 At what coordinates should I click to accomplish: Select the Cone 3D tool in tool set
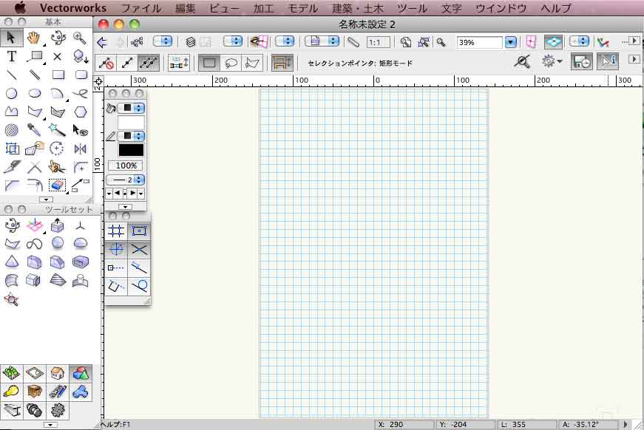[x=12, y=262]
